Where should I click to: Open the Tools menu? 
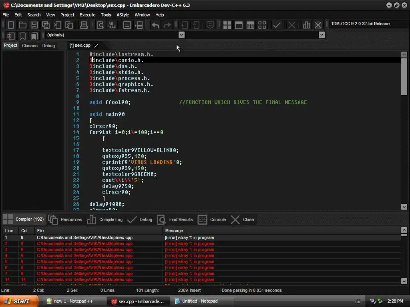coord(106,15)
